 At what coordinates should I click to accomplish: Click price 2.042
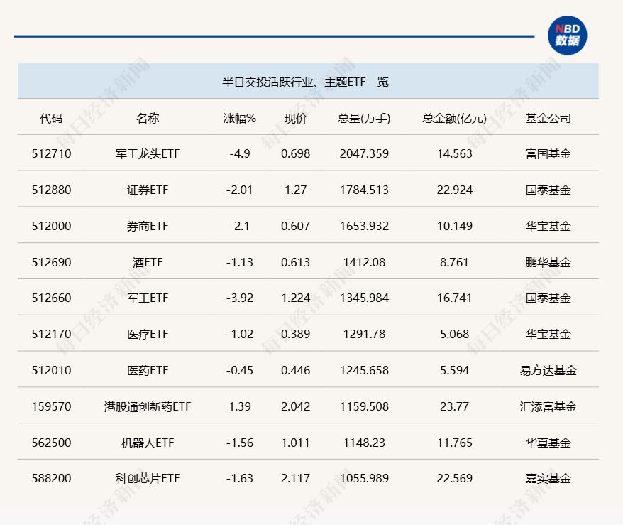click(295, 406)
